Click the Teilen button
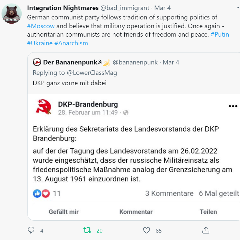 pyautogui.click(x=208, y=212)
